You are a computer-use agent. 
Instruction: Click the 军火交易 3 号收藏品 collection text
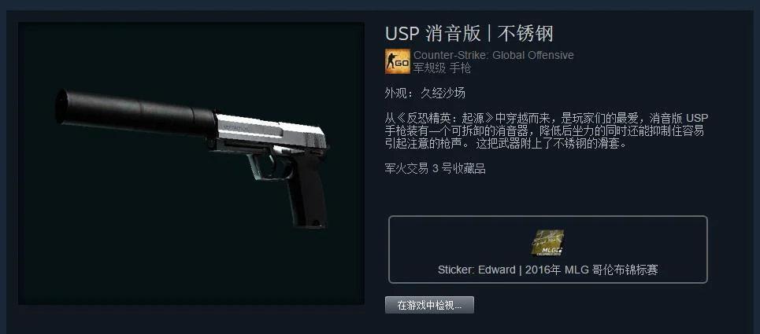(436, 169)
